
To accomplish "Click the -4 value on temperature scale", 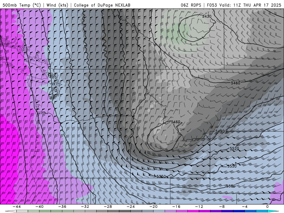I will [245, 207].
